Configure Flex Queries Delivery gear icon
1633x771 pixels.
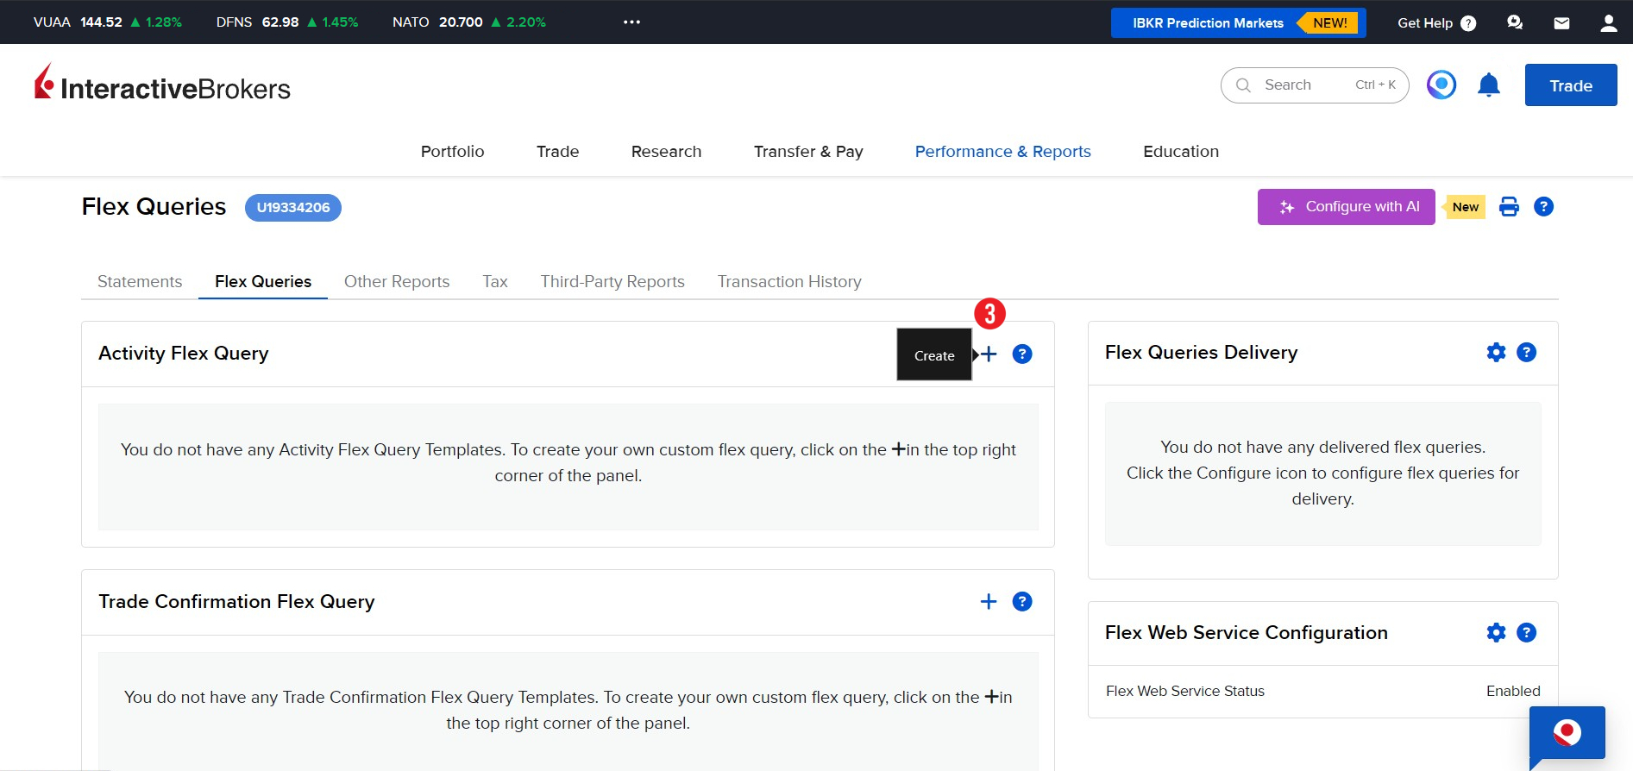1497,352
